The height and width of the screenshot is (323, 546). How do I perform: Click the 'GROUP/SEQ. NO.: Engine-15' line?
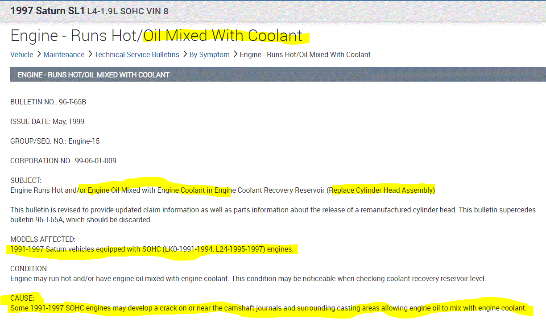pyautogui.click(x=55, y=141)
